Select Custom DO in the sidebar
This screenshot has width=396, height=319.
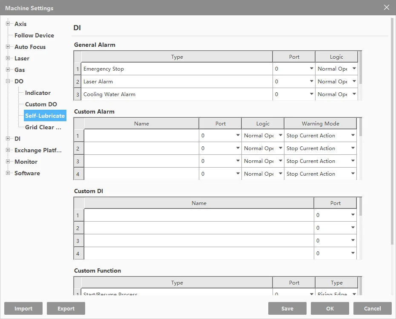click(41, 104)
